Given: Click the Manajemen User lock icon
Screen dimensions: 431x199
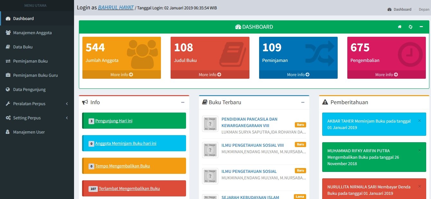Looking at the screenshot, I should tap(8, 132).
